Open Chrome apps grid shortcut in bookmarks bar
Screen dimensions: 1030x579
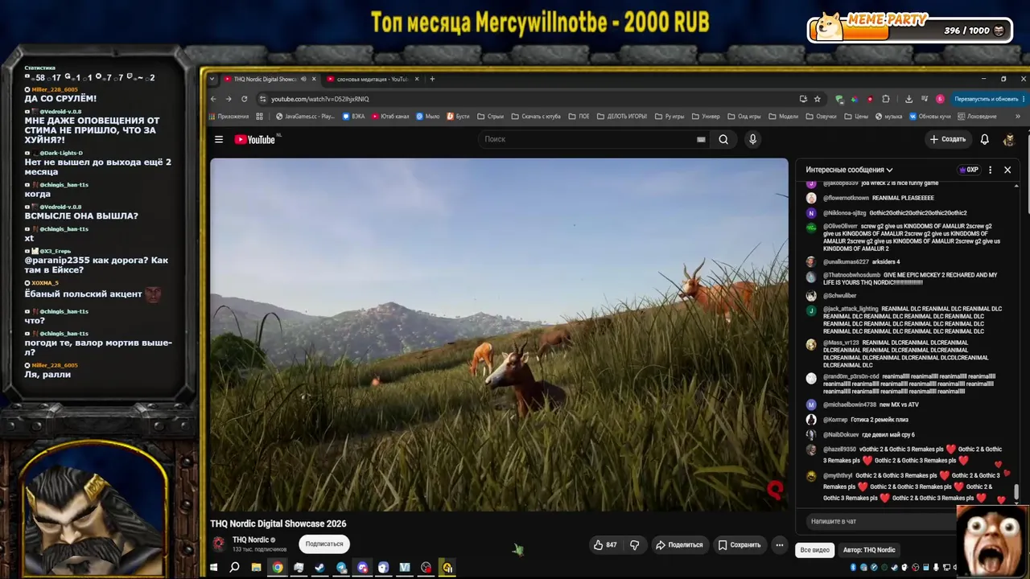tap(259, 117)
